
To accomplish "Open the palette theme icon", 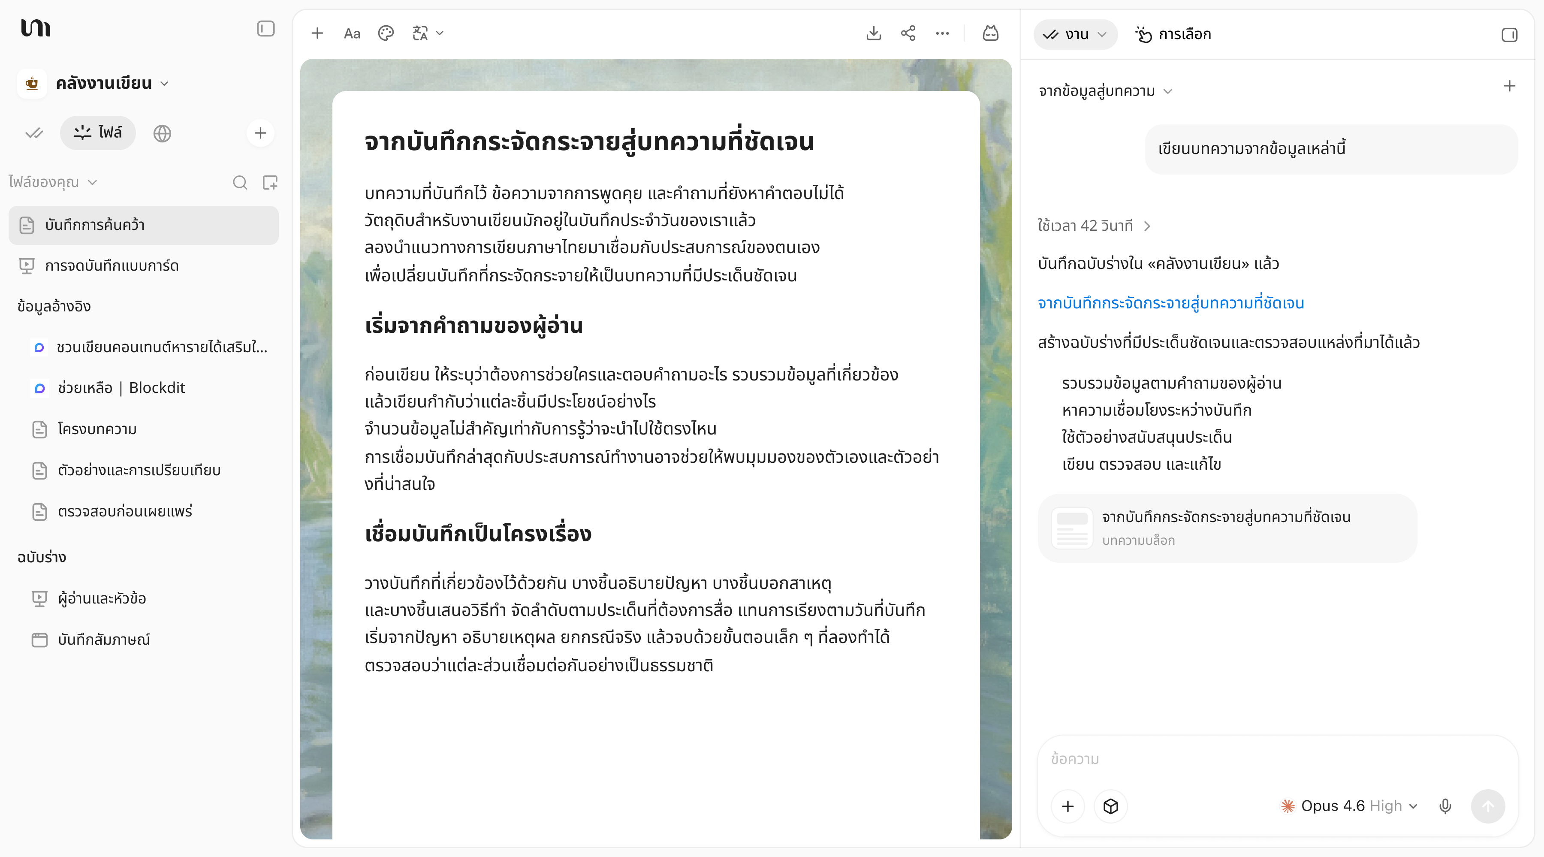I will (x=386, y=33).
